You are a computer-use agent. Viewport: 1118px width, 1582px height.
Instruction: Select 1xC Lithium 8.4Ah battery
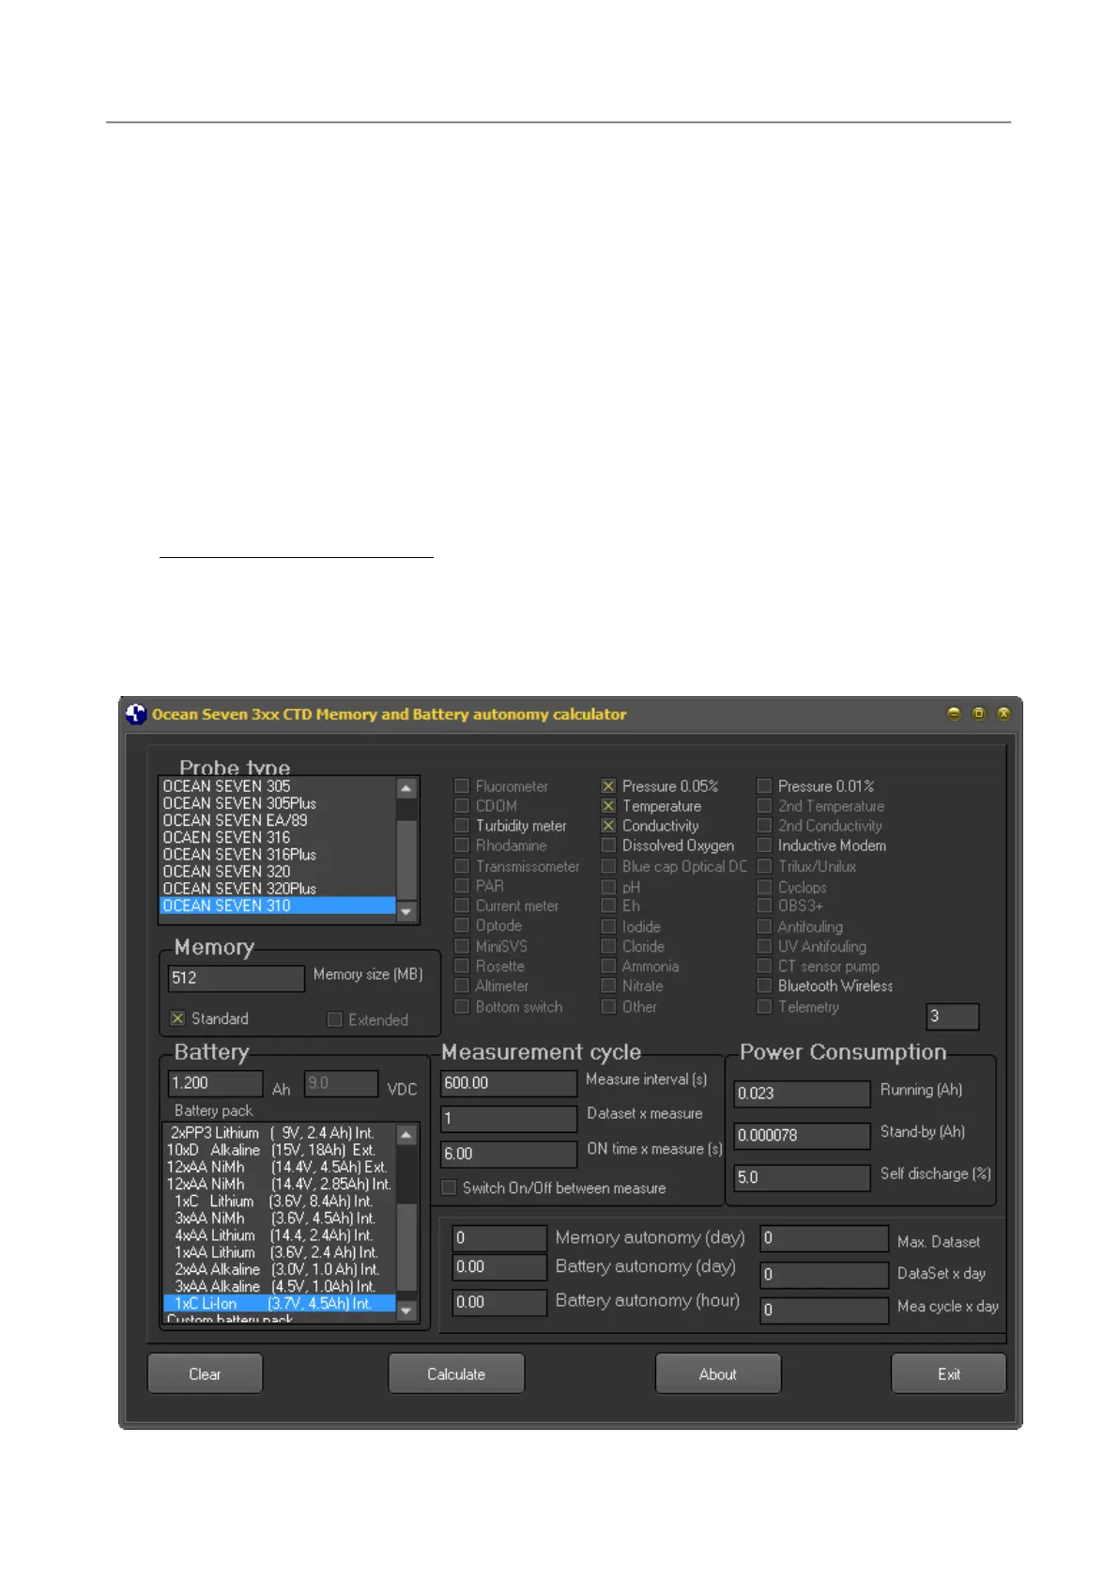279,1202
